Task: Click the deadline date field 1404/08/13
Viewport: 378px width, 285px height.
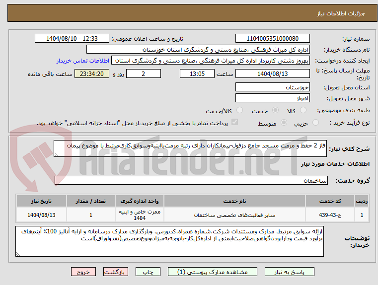Action: click(x=272, y=73)
